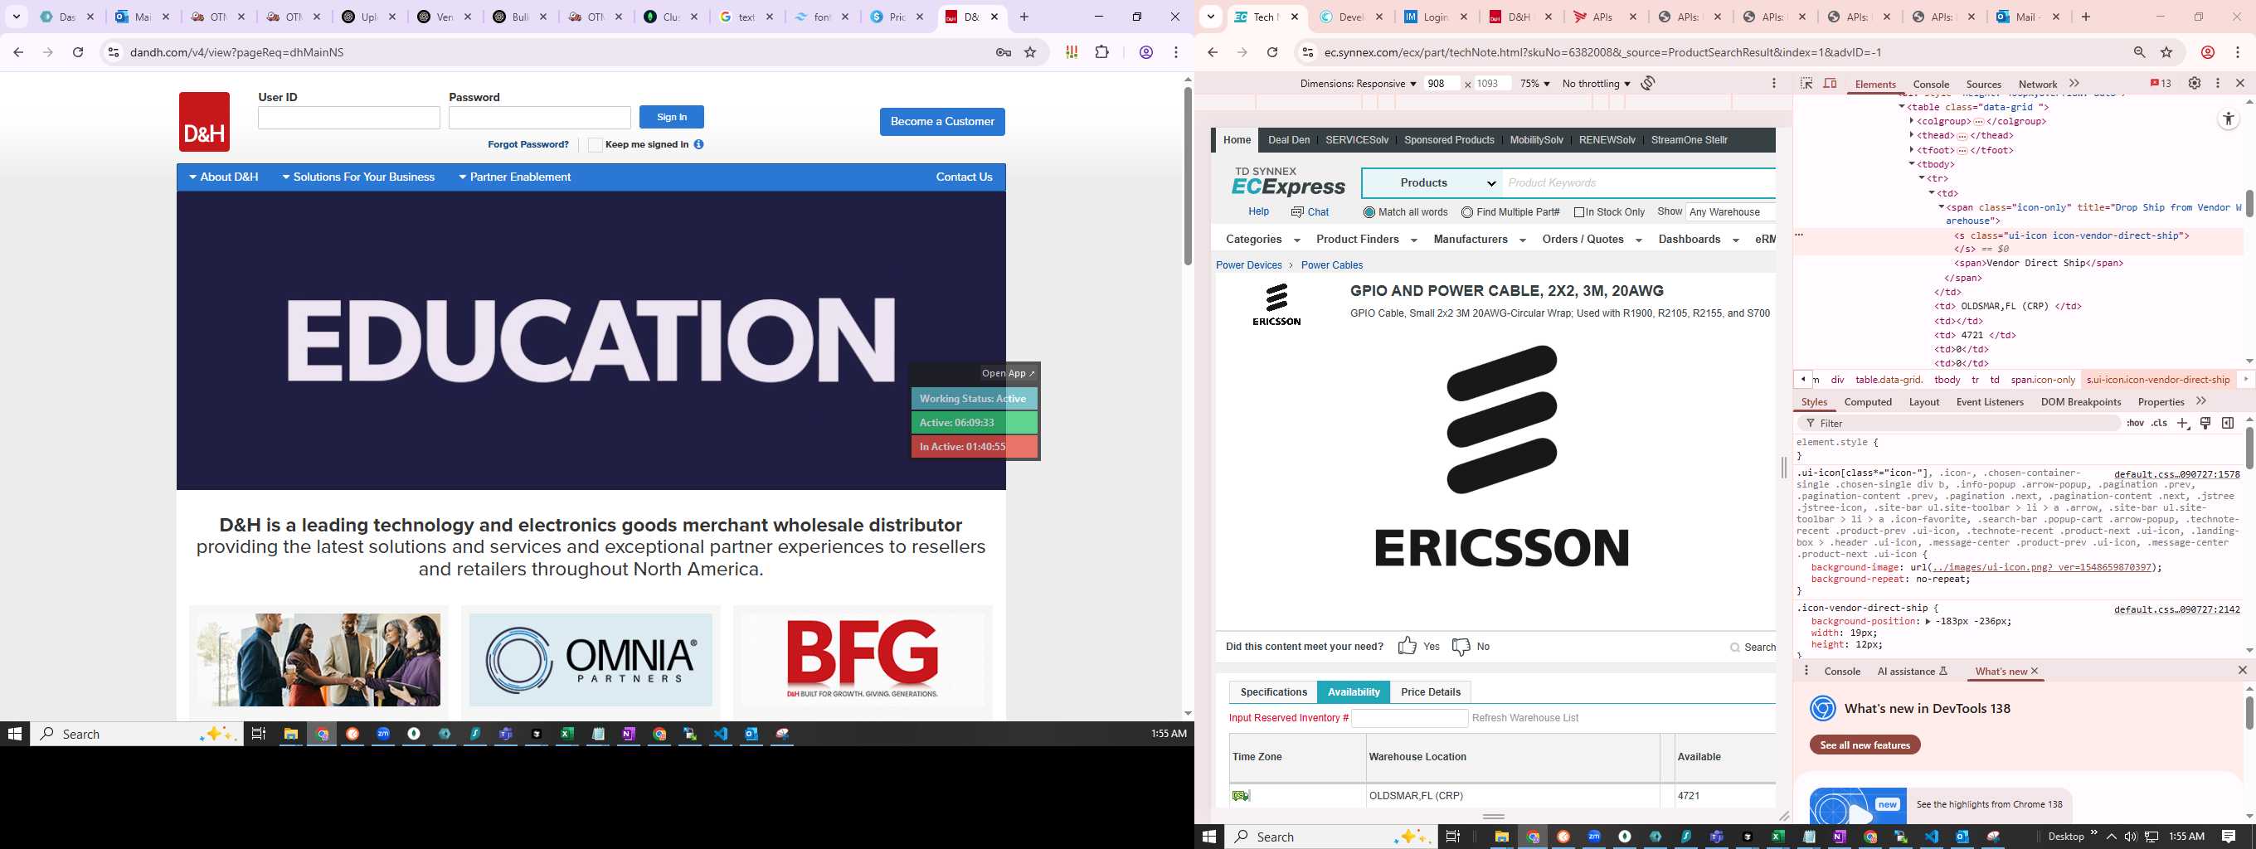The image size is (2256, 849).
Task: Open the Categories menu on ECExpress
Action: point(1262,240)
